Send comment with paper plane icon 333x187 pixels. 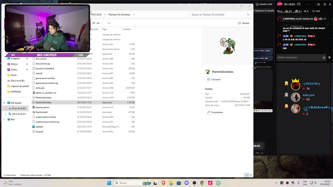tap(329, 58)
